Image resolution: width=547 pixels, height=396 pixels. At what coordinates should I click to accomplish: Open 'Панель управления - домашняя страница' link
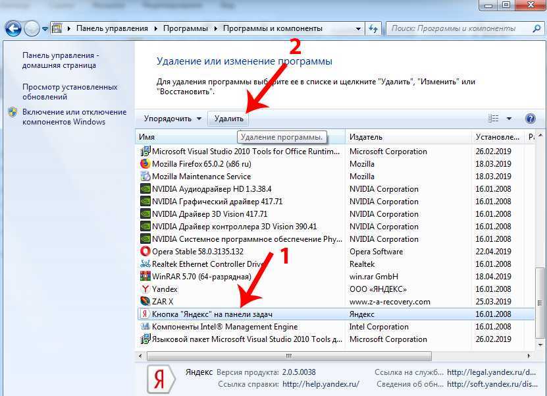click(61, 60)
